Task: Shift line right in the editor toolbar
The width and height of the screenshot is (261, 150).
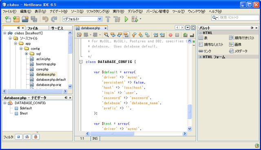Action: coord(162,35)
